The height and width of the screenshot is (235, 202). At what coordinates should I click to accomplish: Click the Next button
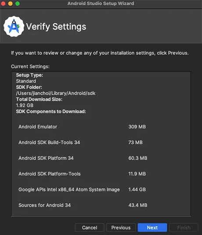(x=152, y=228)
